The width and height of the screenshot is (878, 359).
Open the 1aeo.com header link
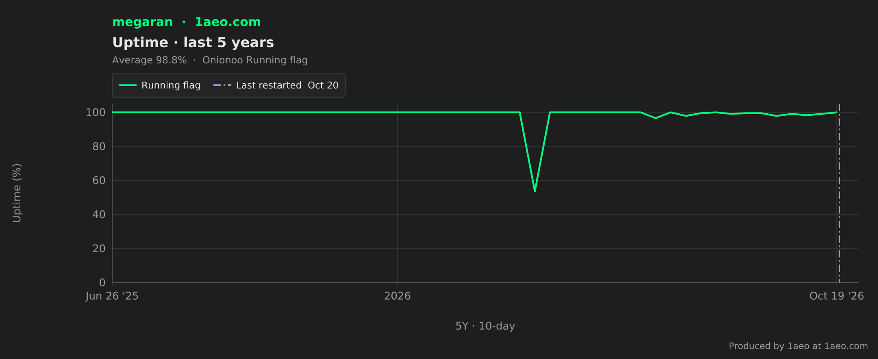(228, 22)
